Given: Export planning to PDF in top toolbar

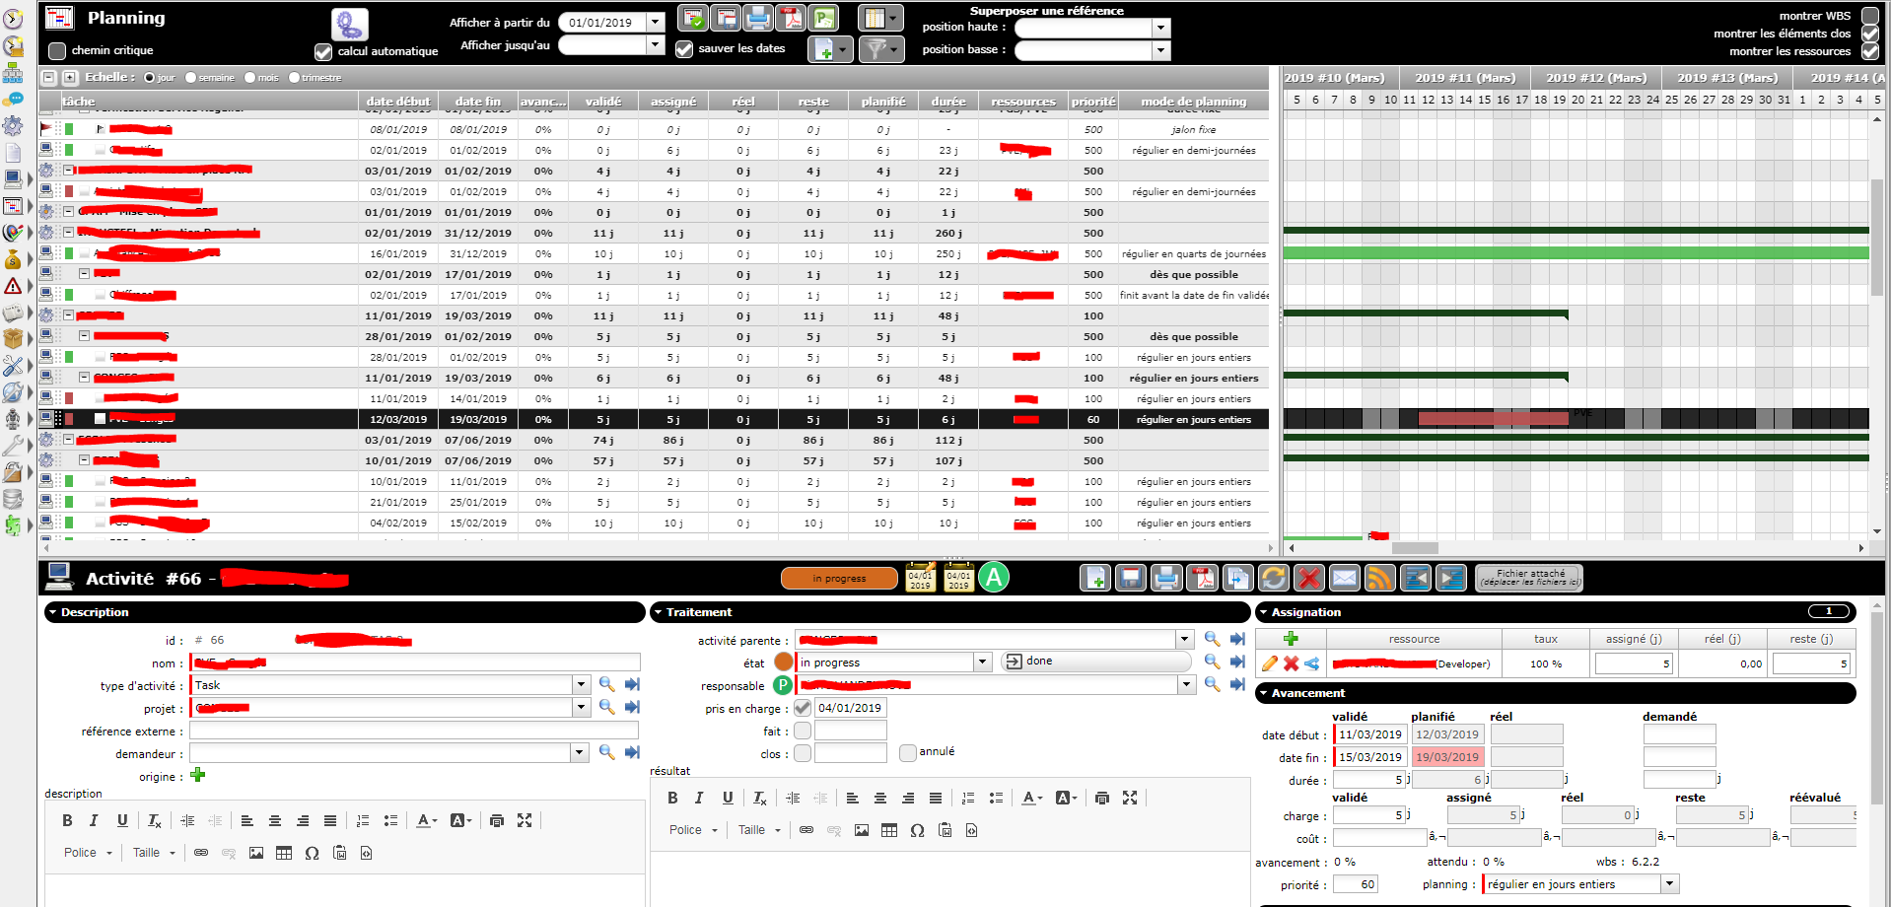Looking at the screenshot, I should point(791,18).
